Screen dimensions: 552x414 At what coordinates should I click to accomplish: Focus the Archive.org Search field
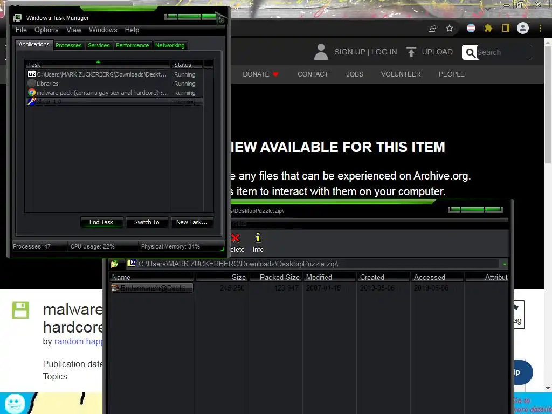click(x=504, y=52)
